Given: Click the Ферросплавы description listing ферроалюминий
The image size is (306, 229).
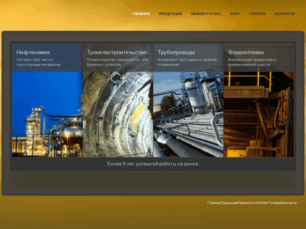Looking at the screenshot, I should (x=253, y=62).
